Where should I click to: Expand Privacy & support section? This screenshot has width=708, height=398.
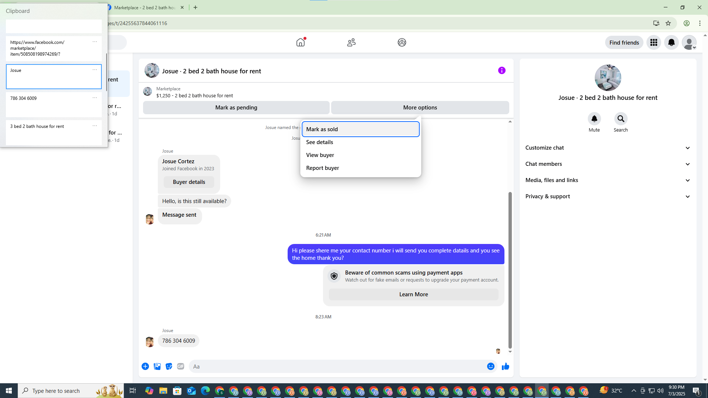(x=608, y=196)
